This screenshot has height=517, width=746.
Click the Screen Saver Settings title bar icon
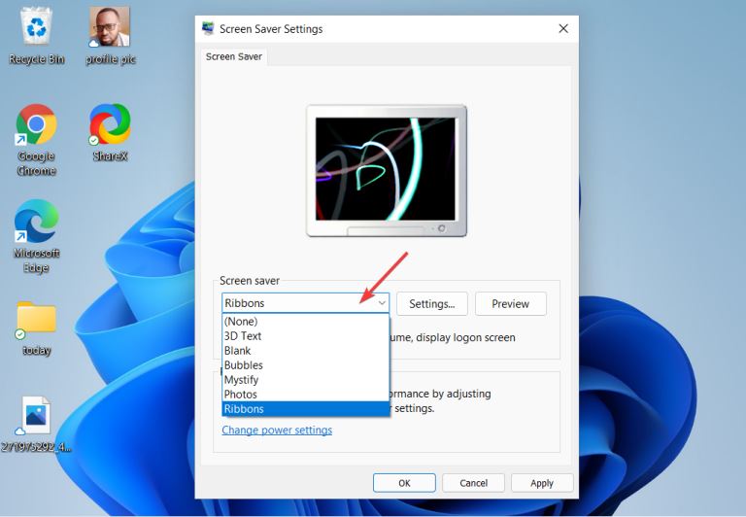pos(208,28)
